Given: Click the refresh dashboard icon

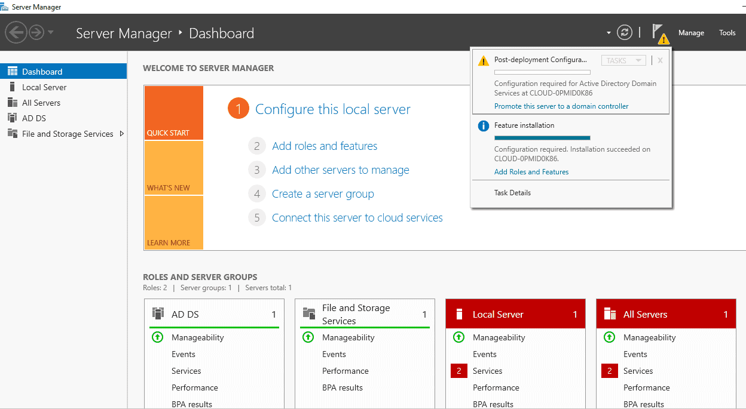Looking at the screenshot, I should (x=625, y=32).
